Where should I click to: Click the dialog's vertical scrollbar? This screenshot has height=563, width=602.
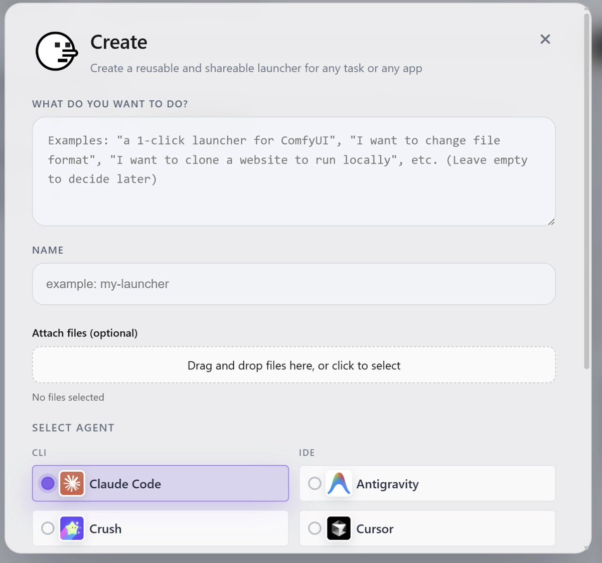point(586,191)
